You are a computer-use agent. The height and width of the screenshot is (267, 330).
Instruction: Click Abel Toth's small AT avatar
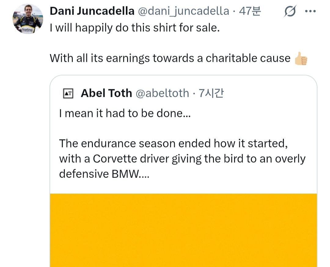click(x=68, y=93)
